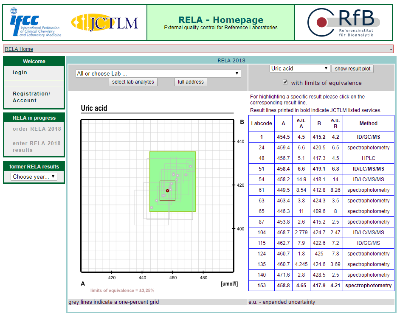
Task: Open the 'All or choose Lab' dropdown
Action: tap(158, 73)
